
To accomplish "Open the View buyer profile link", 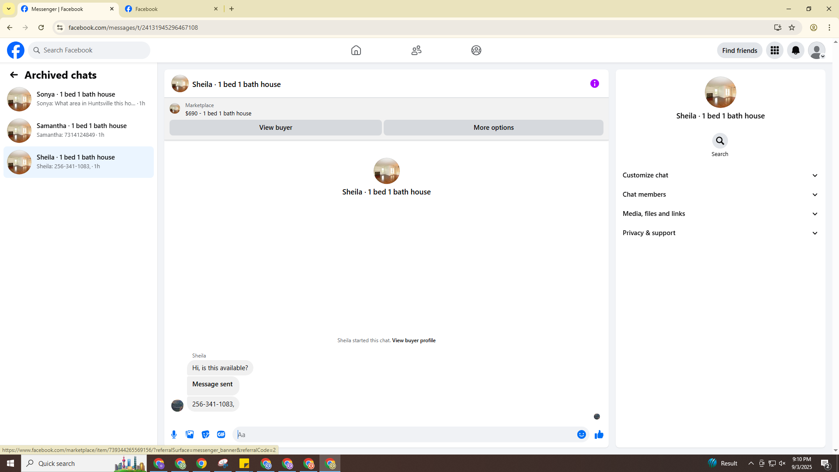I will coord(414,340).
